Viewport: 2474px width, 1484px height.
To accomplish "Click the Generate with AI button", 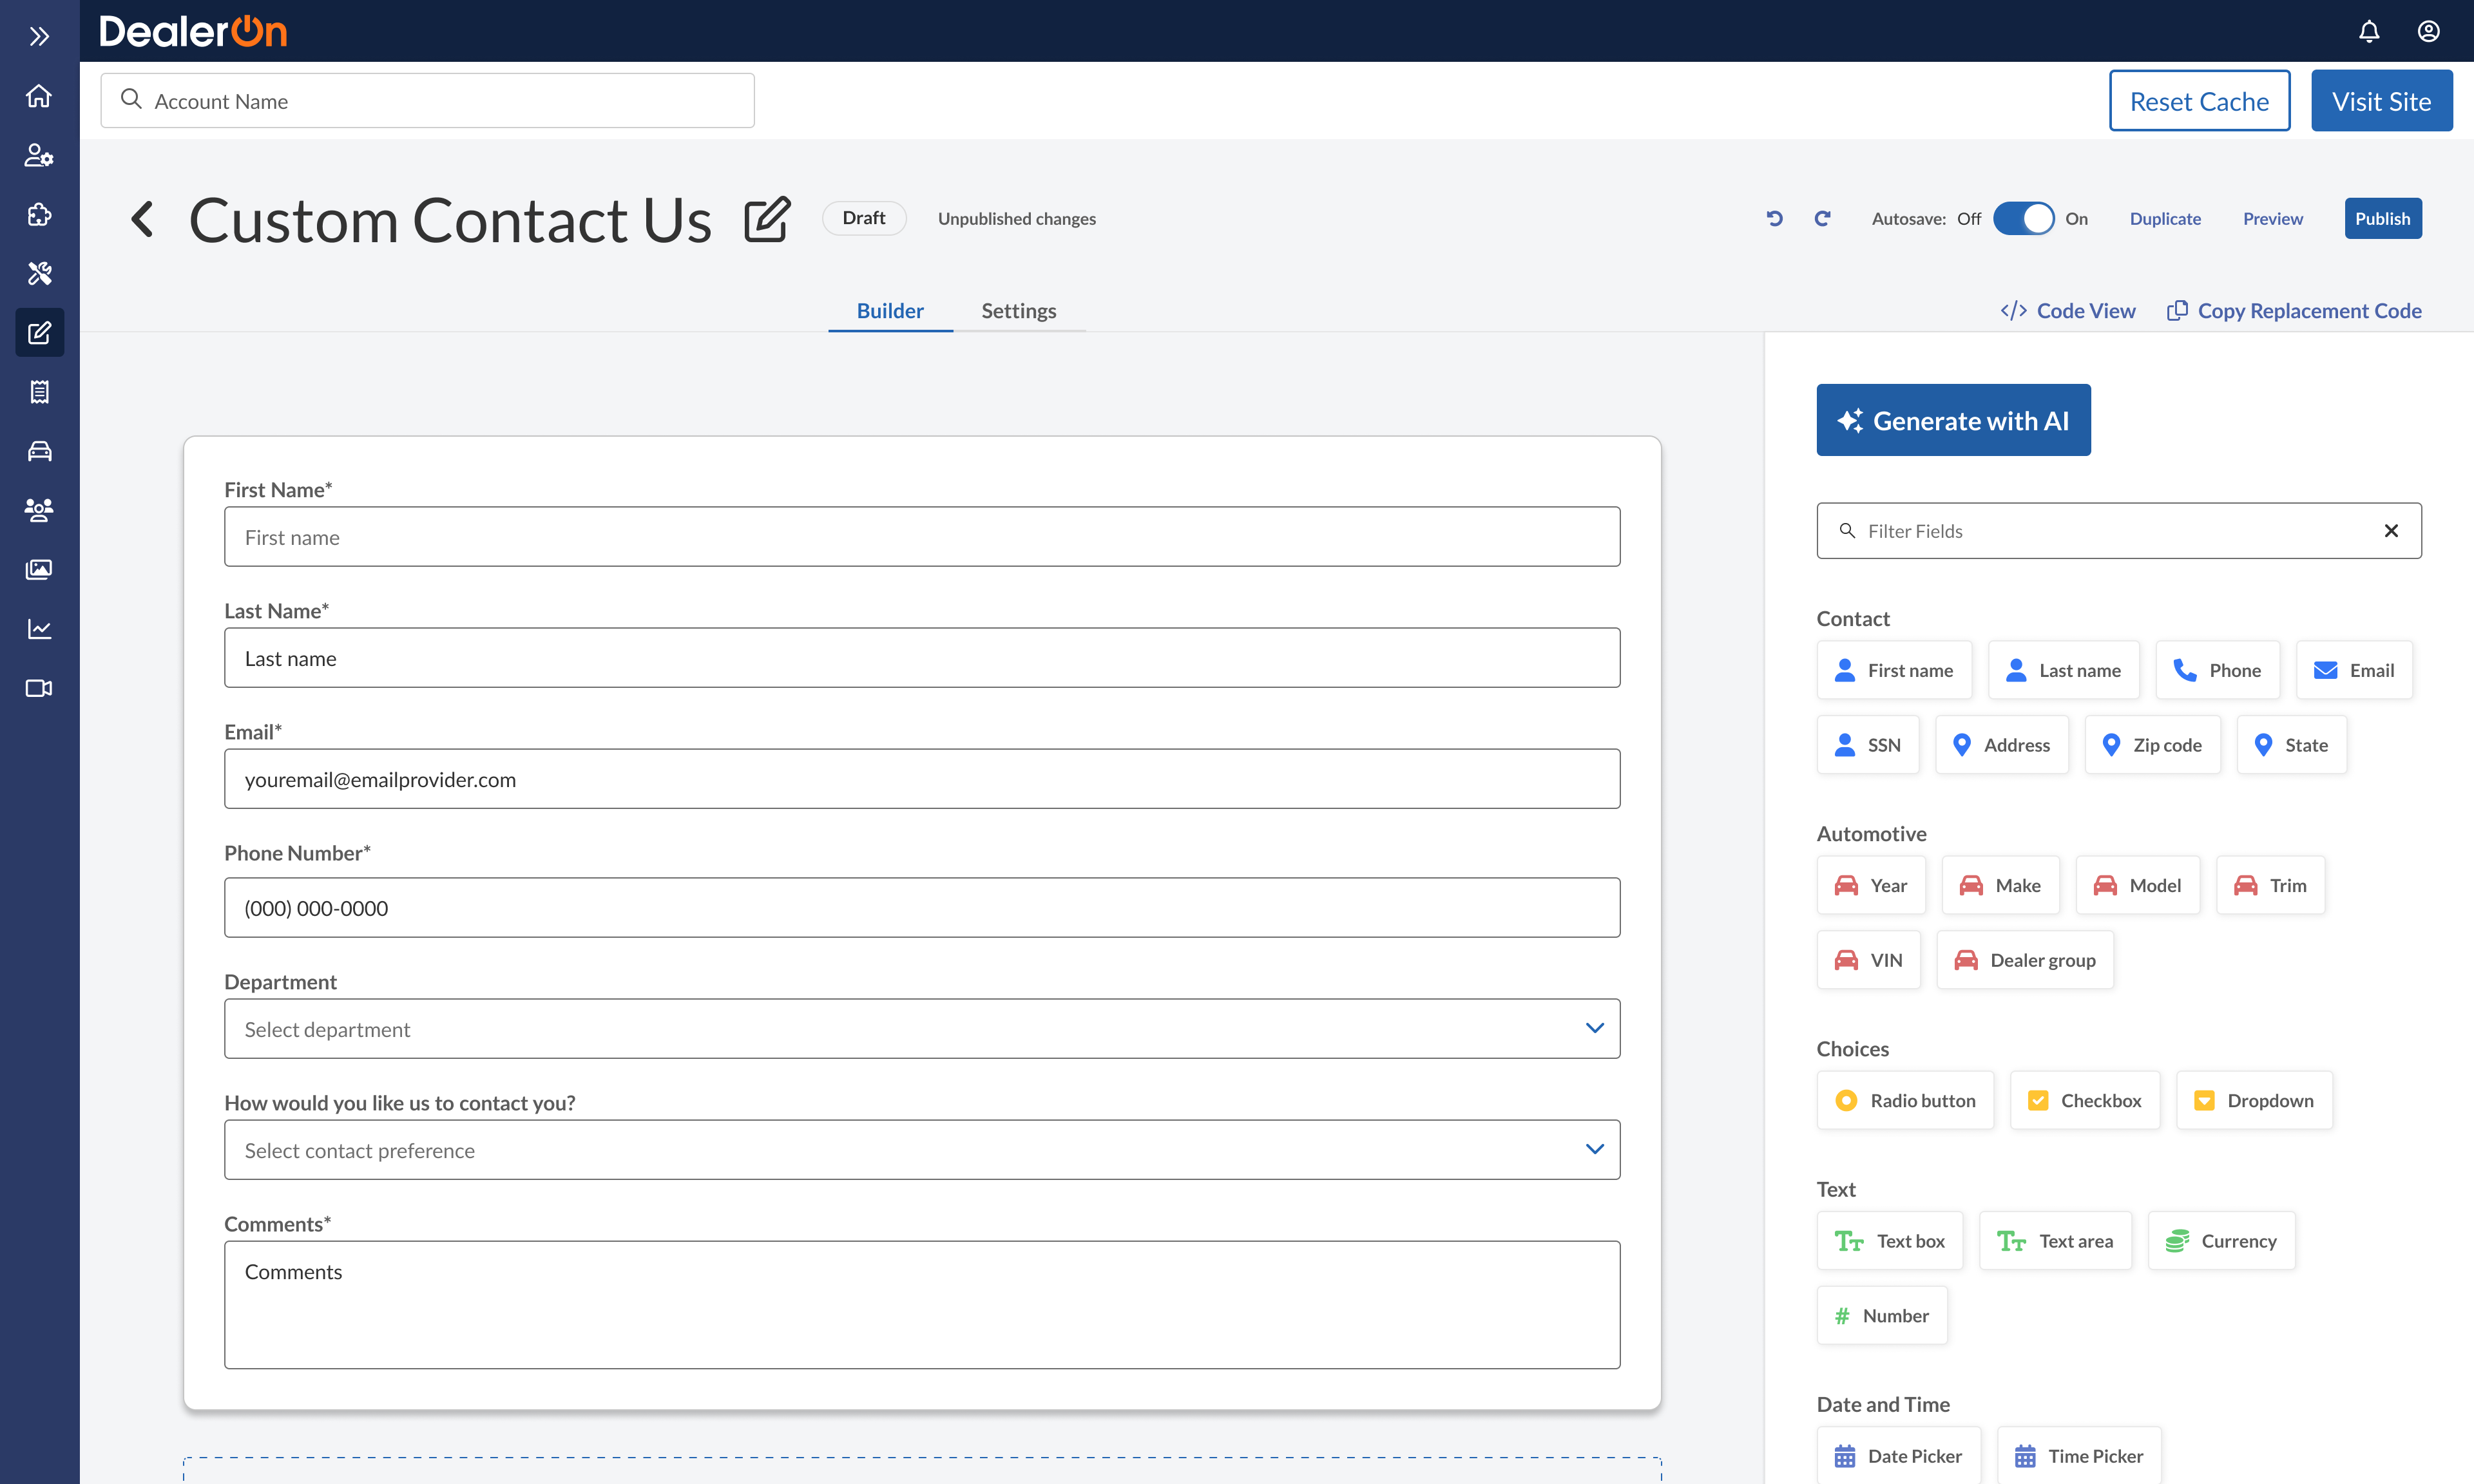I will (1953, 420).
